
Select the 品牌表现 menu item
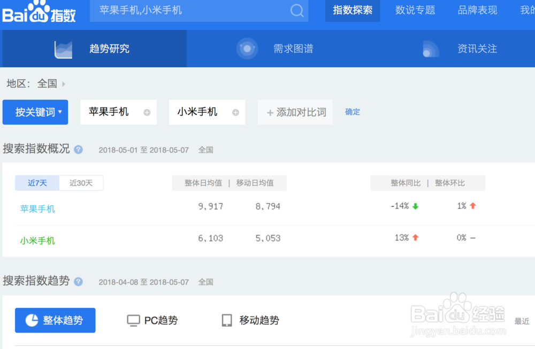click(477, 10)
